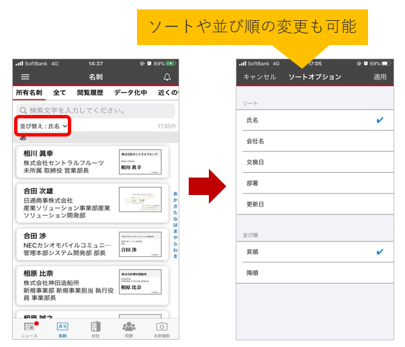The height and width of the screenshot is (347, 405).
Task: Select 部署 sort option
Action: tap(315, 183)
